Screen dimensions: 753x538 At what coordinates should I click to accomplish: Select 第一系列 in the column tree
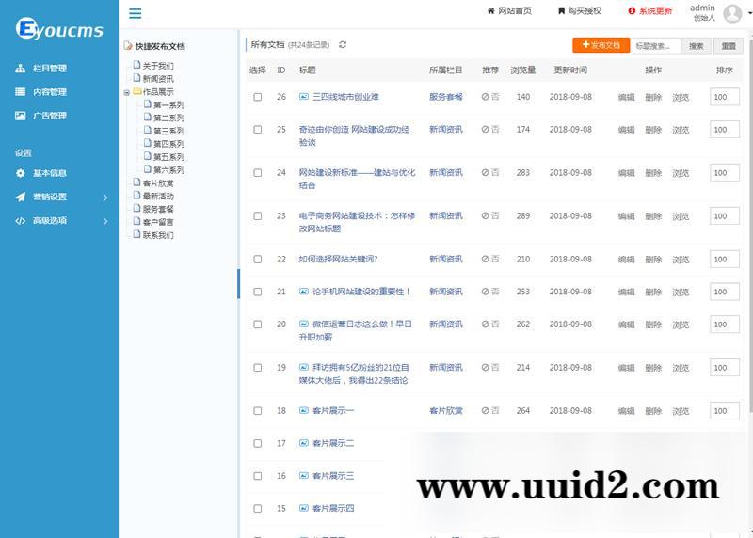[168, 104]
